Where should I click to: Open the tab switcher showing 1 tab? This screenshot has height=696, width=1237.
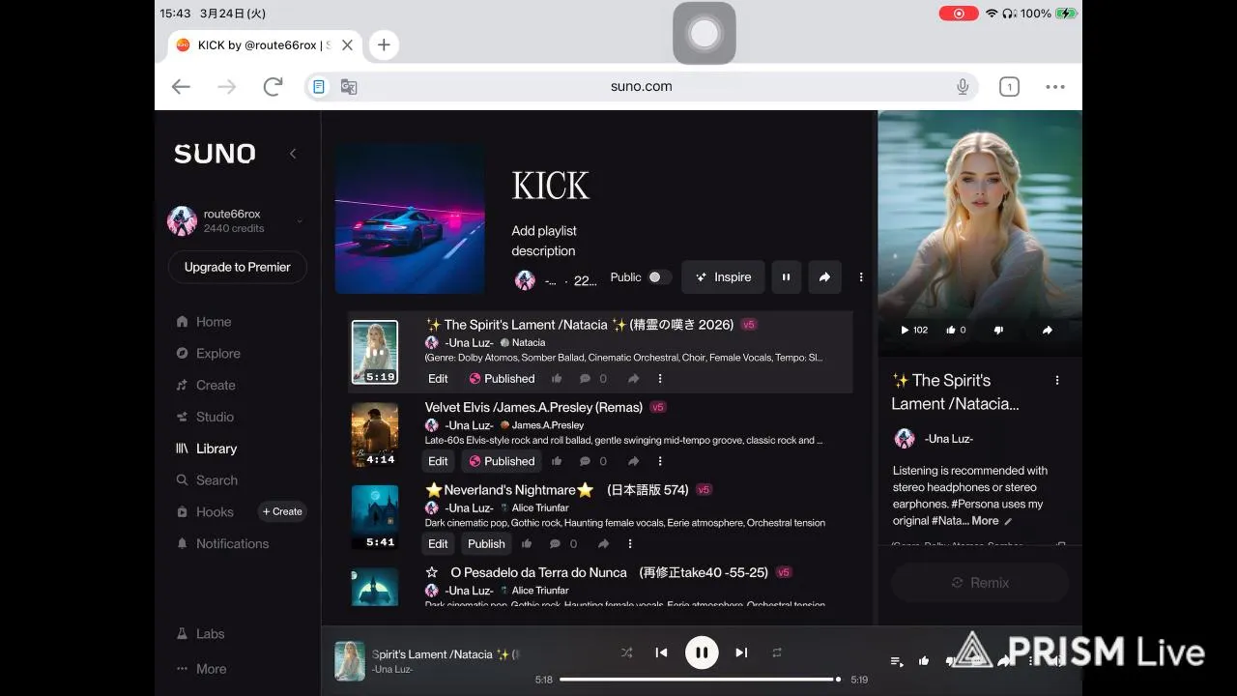click(1009, 87)
